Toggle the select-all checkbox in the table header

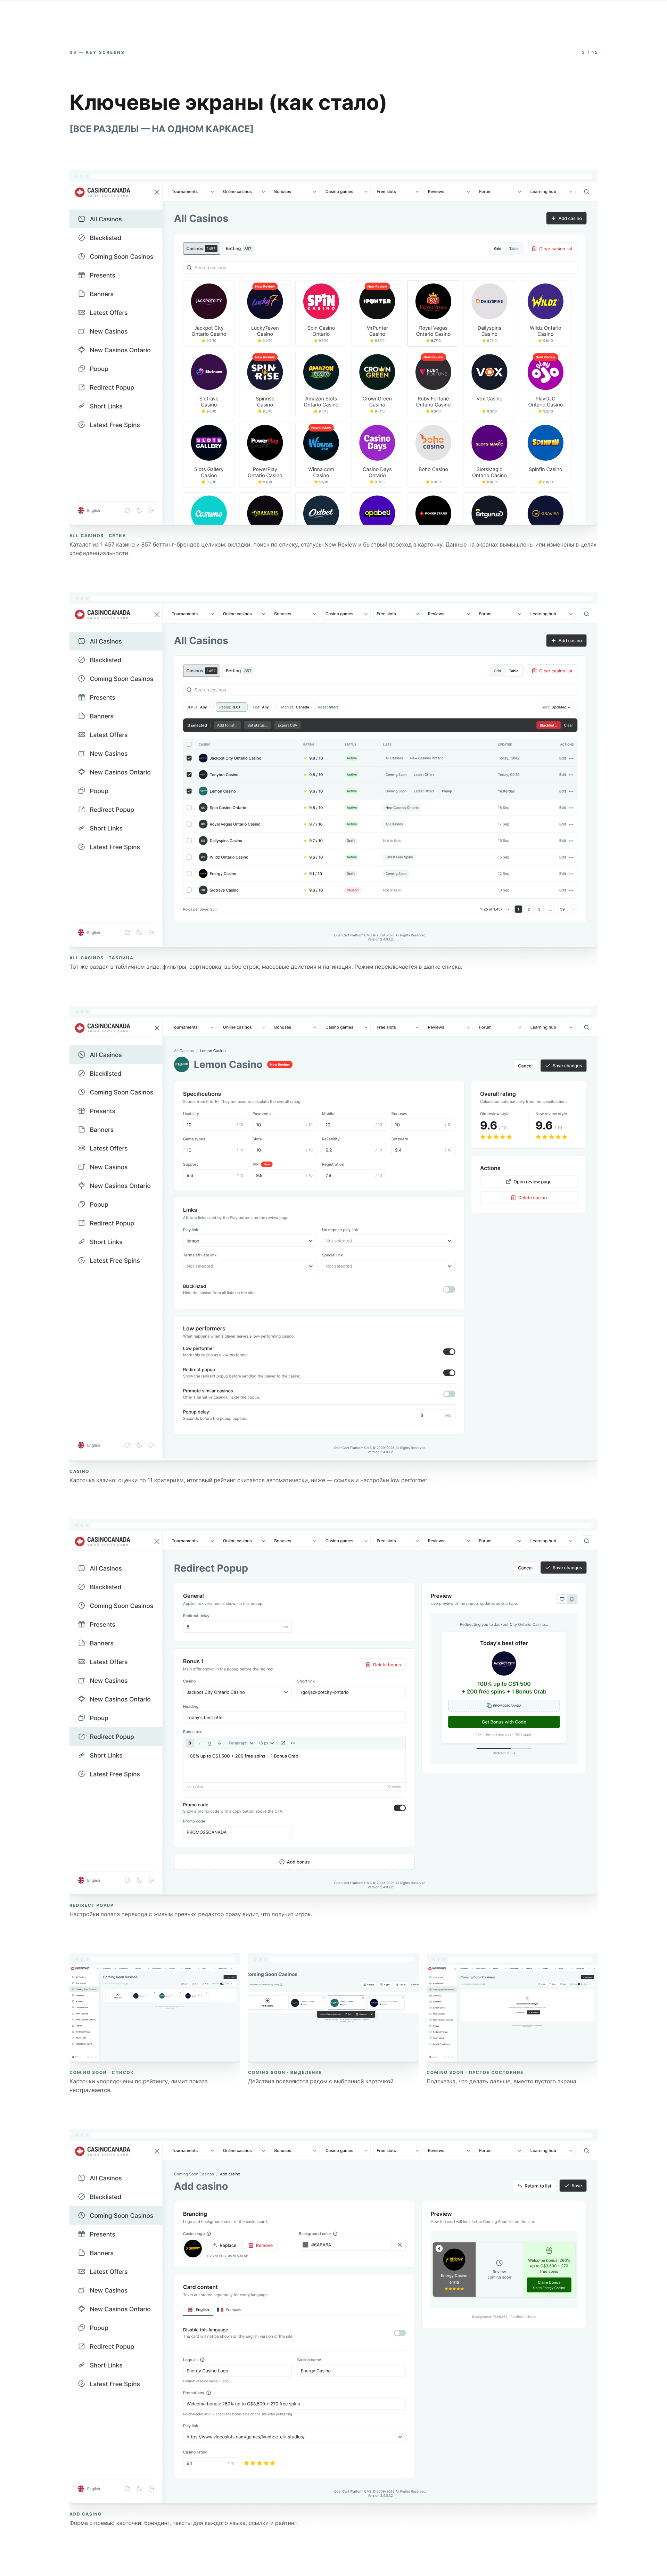189,744
